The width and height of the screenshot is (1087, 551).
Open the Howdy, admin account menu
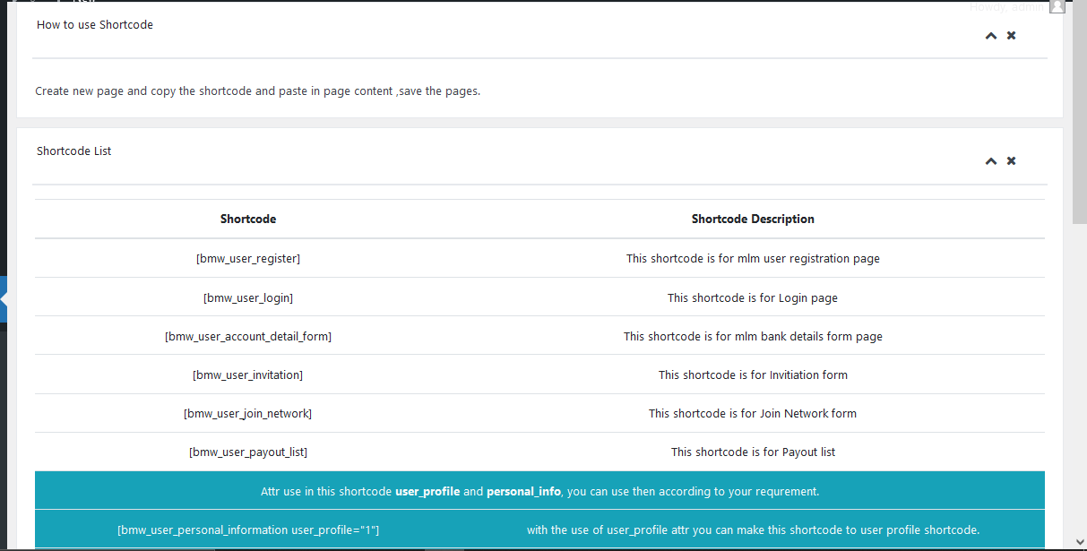[x=1007, y=7]
